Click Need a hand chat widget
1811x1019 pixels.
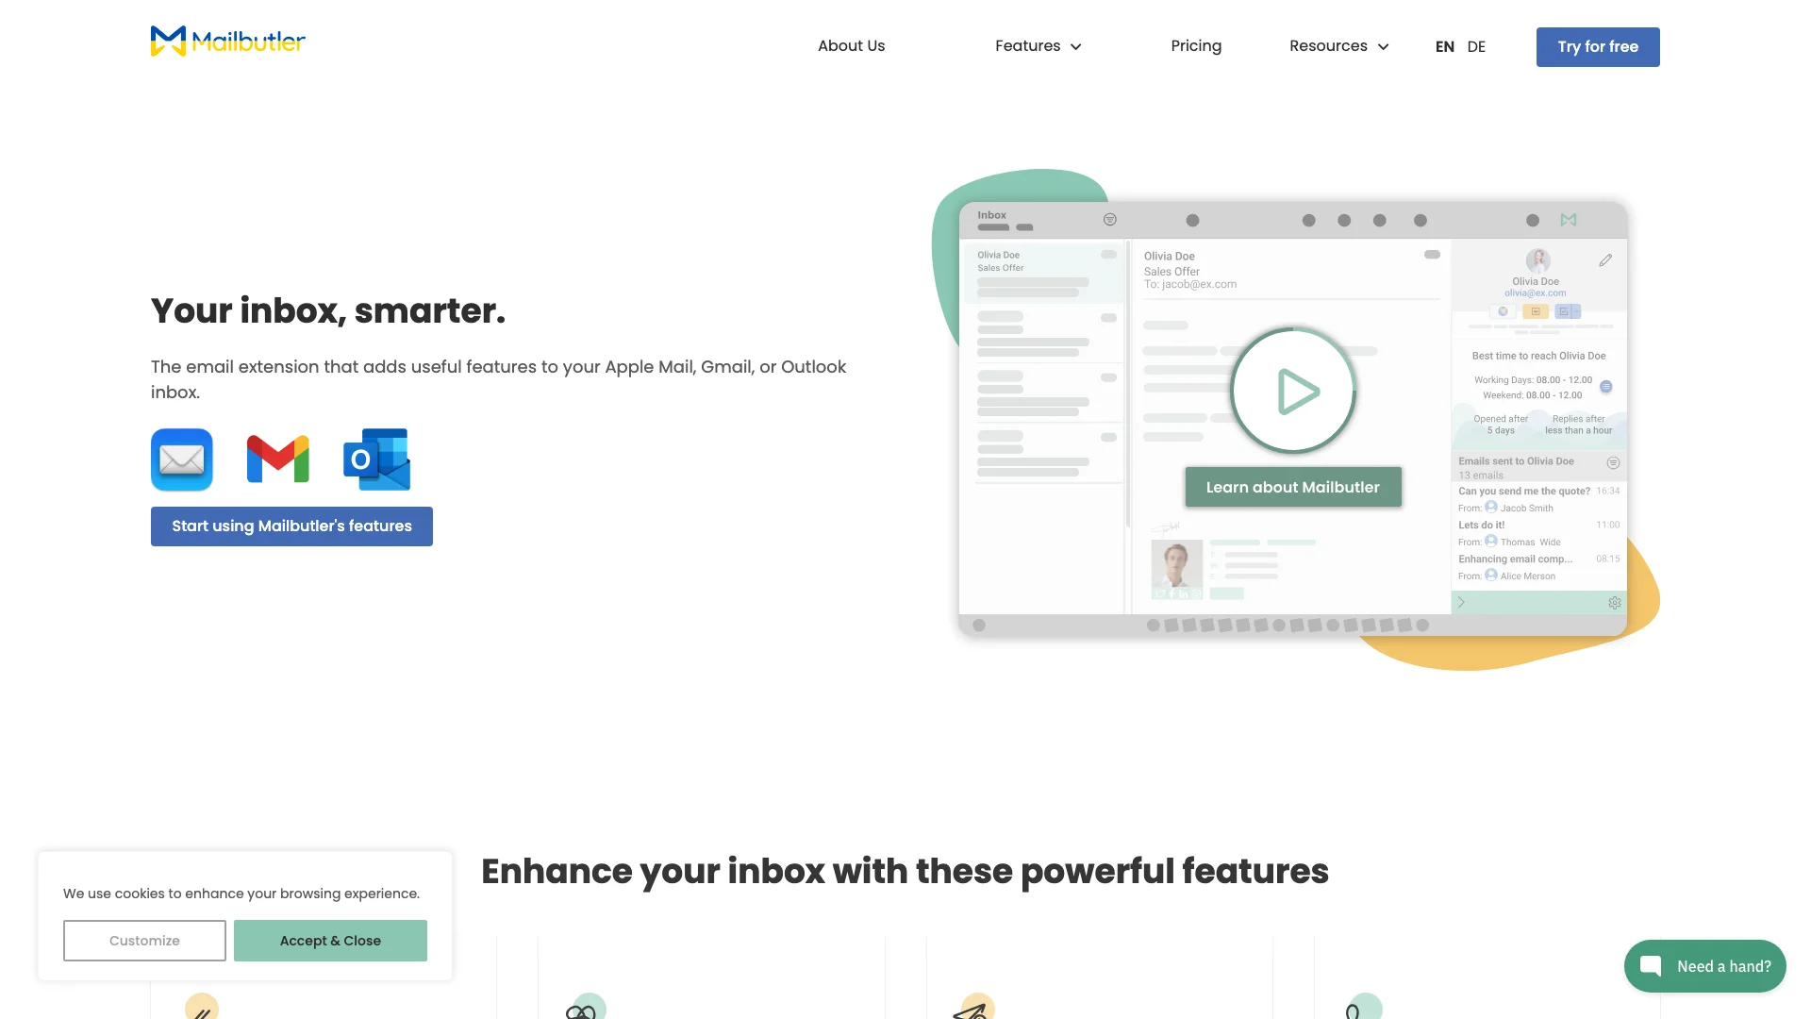coord(1704,965)
